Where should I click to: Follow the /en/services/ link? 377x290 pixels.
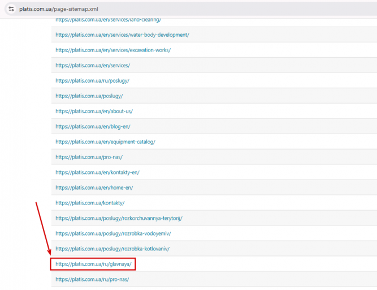click(x=93, y=66)
